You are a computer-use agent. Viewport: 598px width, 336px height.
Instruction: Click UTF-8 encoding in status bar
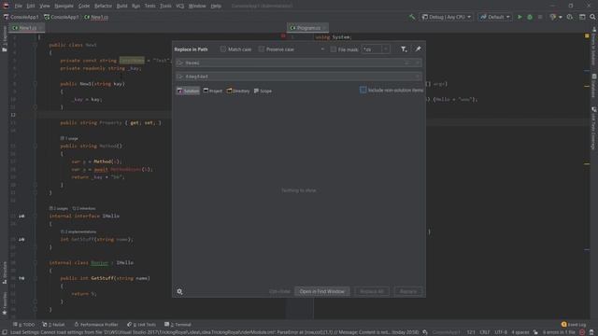[x=501, y=332]
